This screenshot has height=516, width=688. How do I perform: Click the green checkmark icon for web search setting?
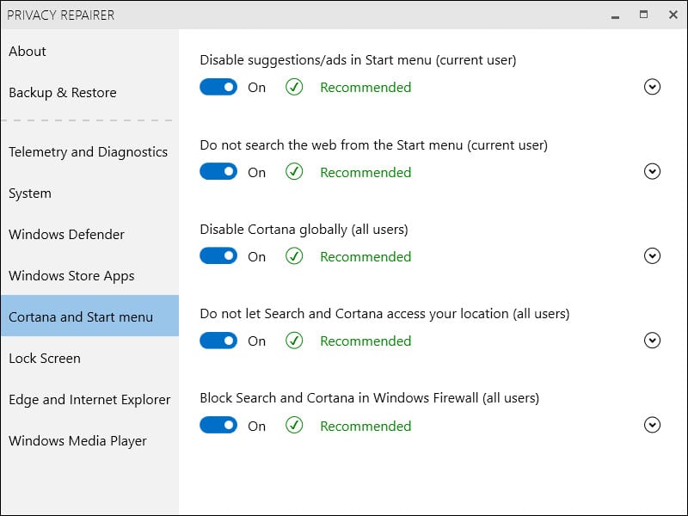pos(294,171)
